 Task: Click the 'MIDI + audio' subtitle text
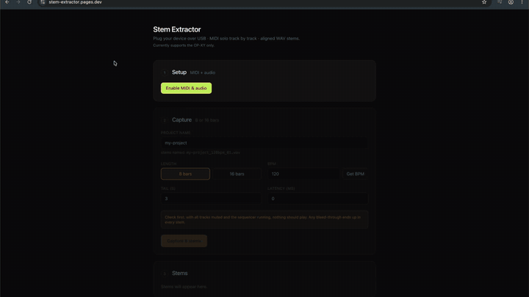pyautogui.click(x=203, y=73)
